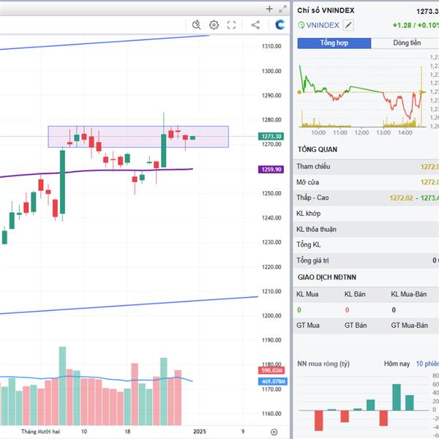This screenshot has width=439, height=439.
Task: Click the purple 1259.90 moving average label
Action: coord(271,170)
